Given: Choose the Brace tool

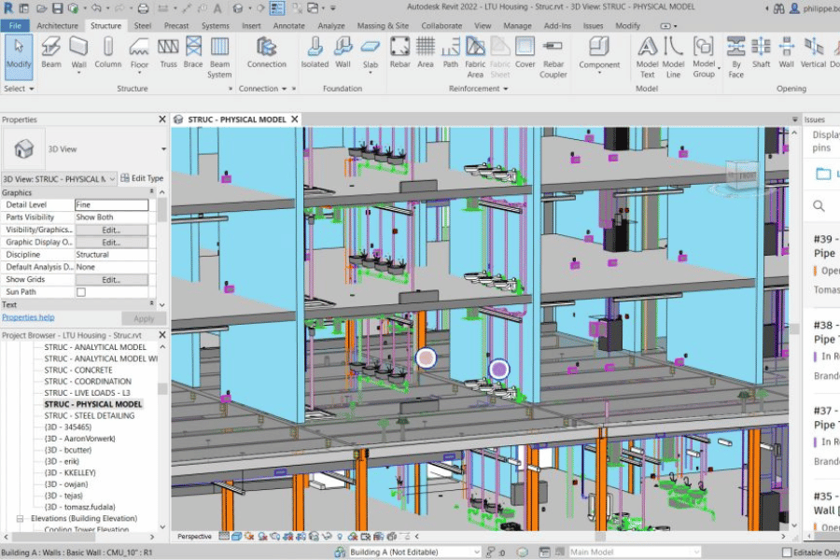Looking at the screenshot, I should click(193, 51).
